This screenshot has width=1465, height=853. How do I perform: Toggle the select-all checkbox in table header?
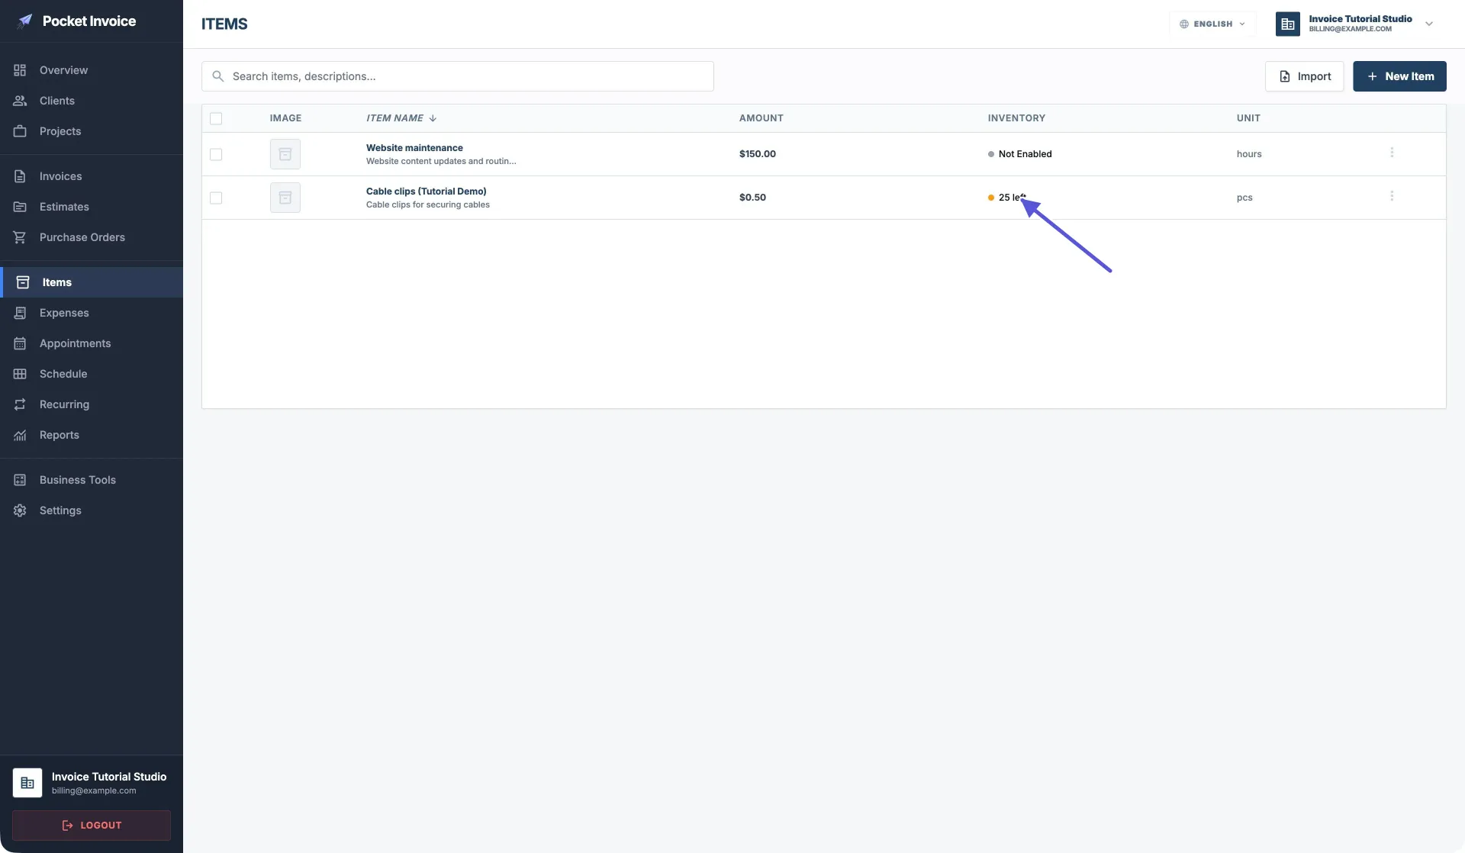[216, 118]
